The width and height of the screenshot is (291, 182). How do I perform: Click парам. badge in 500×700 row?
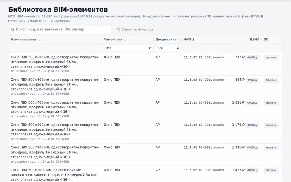pyautogui.click(x=271, y=103)
